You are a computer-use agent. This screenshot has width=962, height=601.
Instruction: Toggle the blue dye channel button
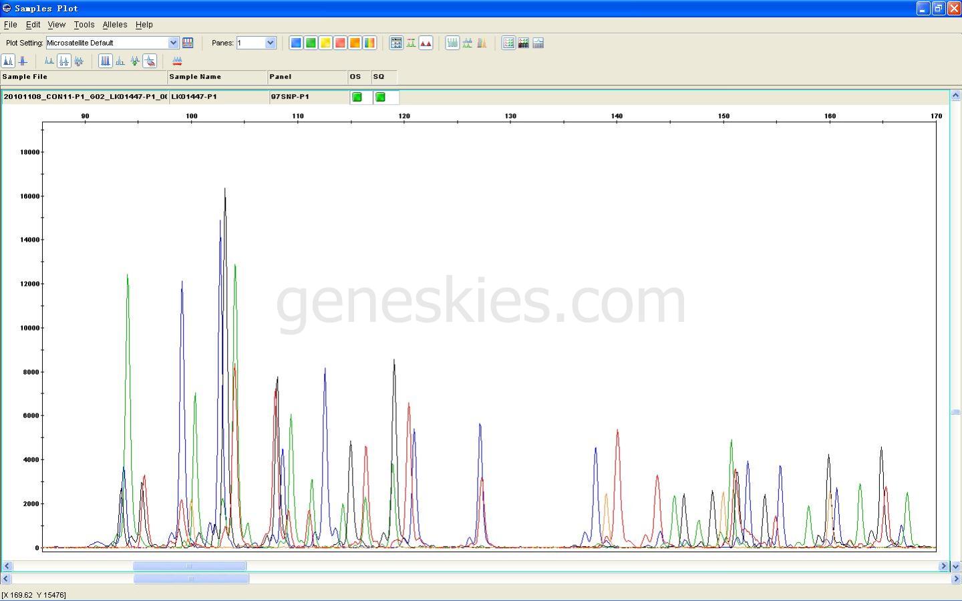pos(296,43)
